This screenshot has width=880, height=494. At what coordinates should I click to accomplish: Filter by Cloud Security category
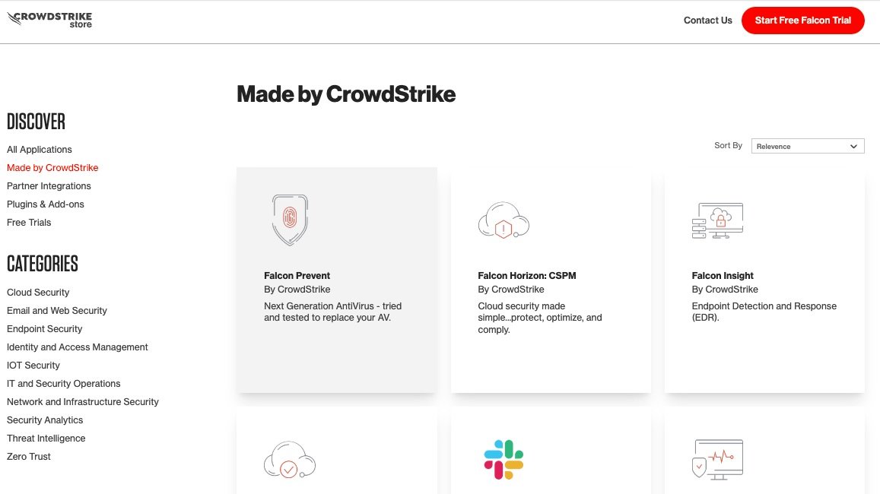[38, 292]
